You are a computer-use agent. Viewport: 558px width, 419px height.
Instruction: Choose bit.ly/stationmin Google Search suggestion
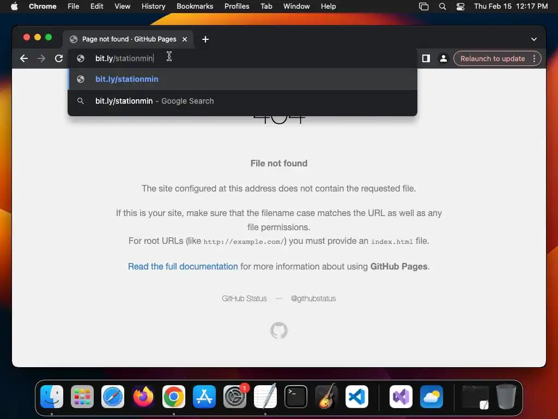[242, 101]
